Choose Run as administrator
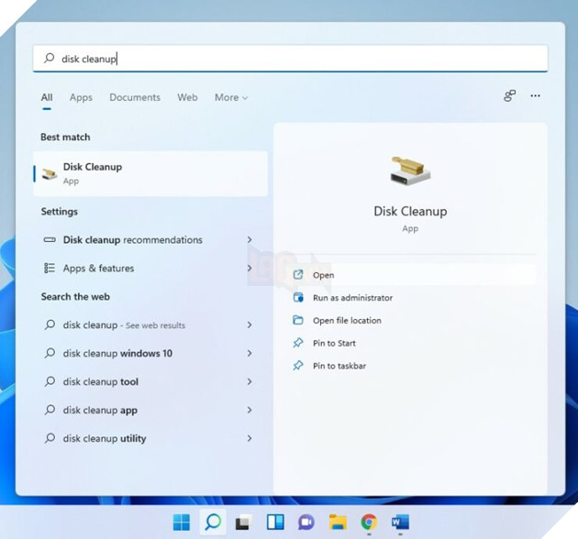 [x=412, y=297]
